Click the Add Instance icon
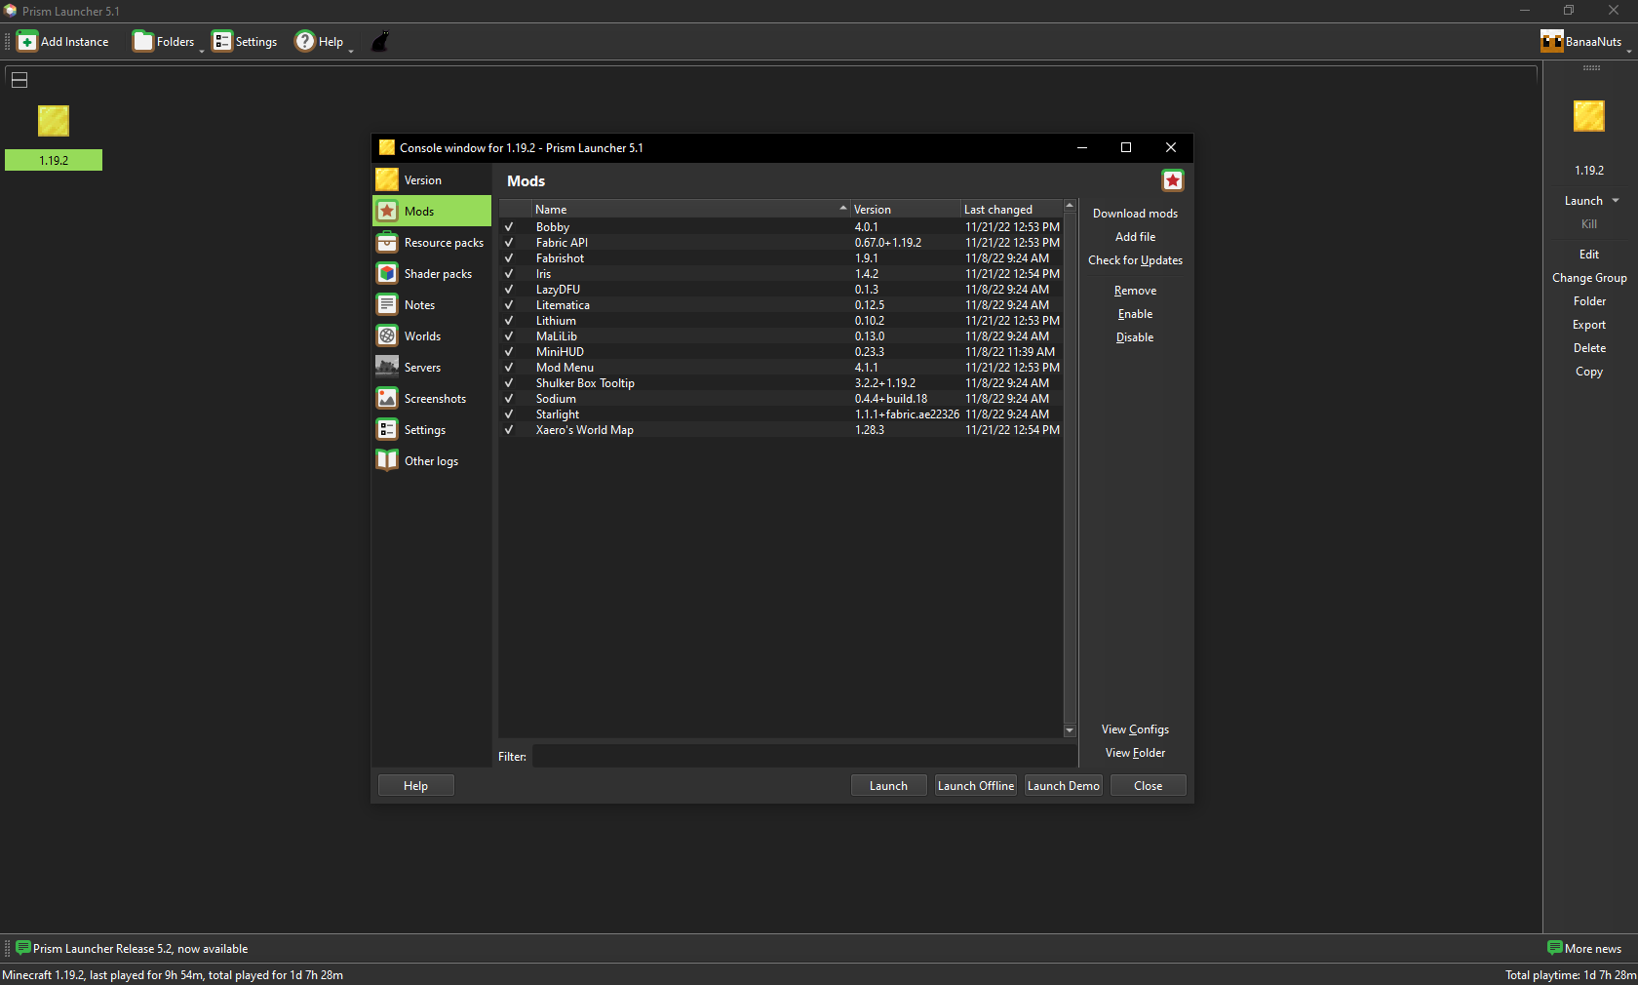Image resolution: width=1638 pixels, height=985 pixels. click(27, 42)
